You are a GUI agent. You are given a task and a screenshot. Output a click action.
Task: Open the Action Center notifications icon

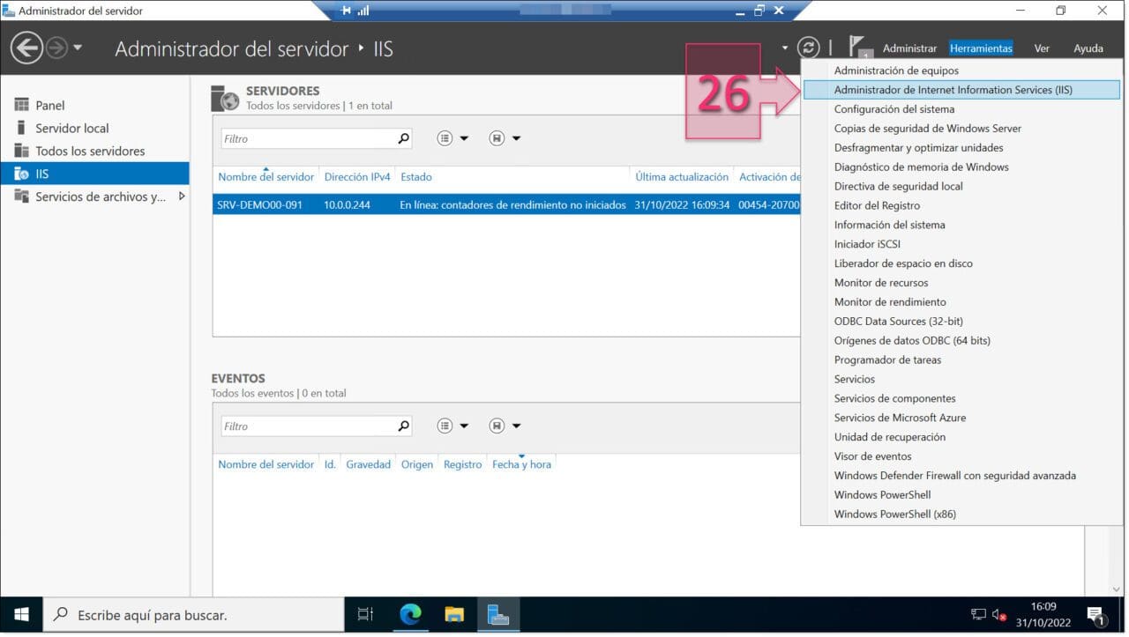(1096, 615)
